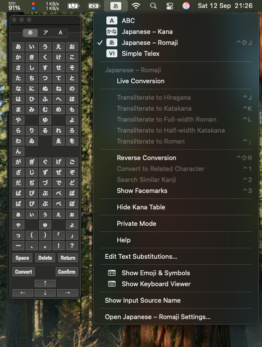The image size is (262, 347).
Task: Click the Japanese input source menu bar icon
Action: click(116, 6)
